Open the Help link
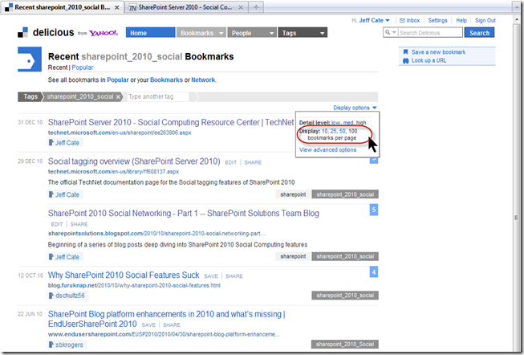The width and height of the screenshot is (524, 355). (461, 20)
